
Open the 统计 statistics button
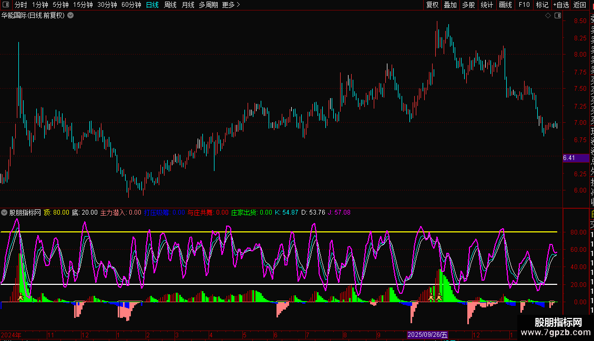click(x=487, y=5)
